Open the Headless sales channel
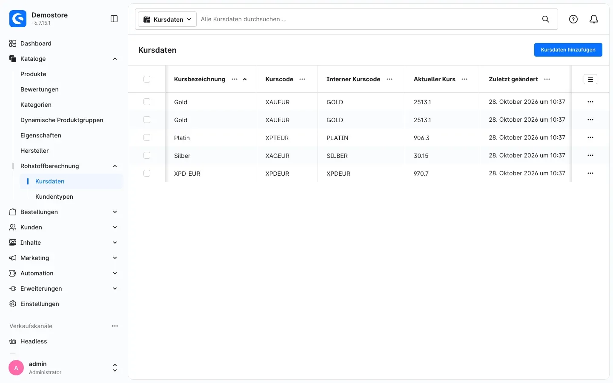This screenshot has height=383, width=613. 34,341
